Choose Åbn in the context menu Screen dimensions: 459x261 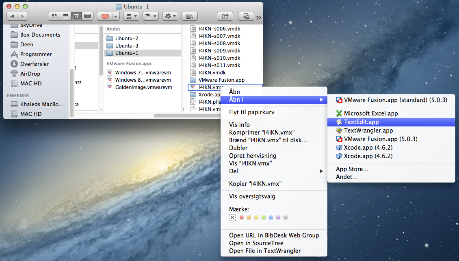point(274,92)
